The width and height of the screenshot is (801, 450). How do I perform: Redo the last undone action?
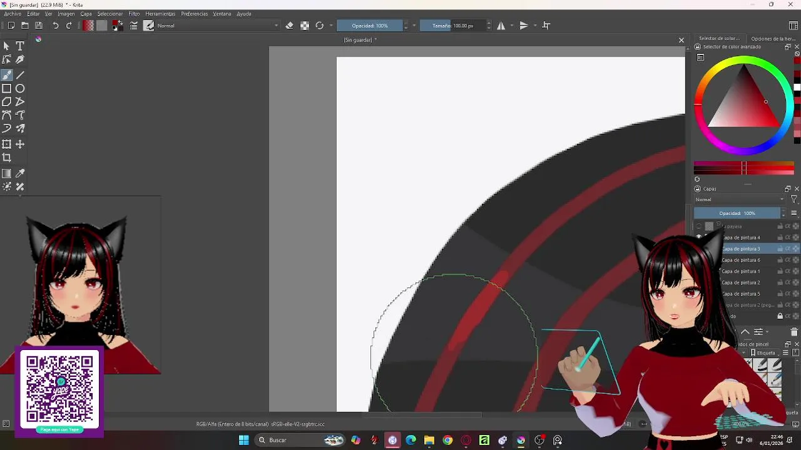click(69, 26)
